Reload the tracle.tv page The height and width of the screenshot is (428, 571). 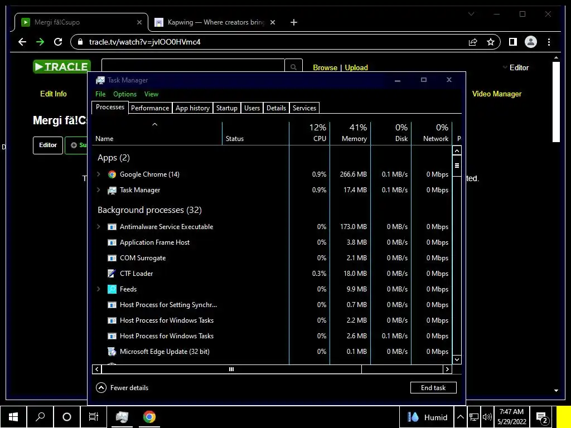(58, 42)
